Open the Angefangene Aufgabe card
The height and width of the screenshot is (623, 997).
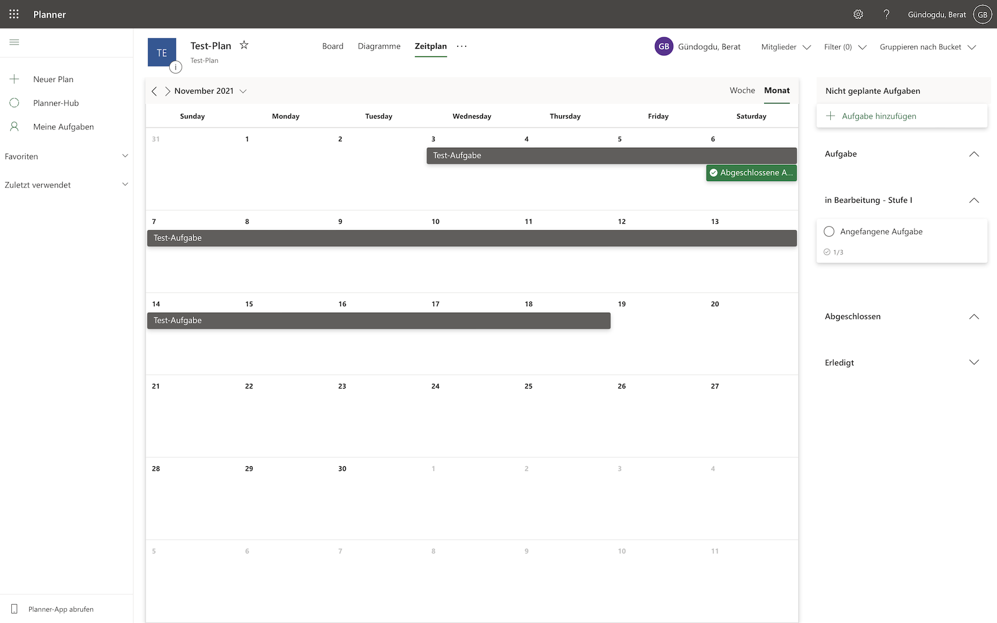[x=902, y=241]
